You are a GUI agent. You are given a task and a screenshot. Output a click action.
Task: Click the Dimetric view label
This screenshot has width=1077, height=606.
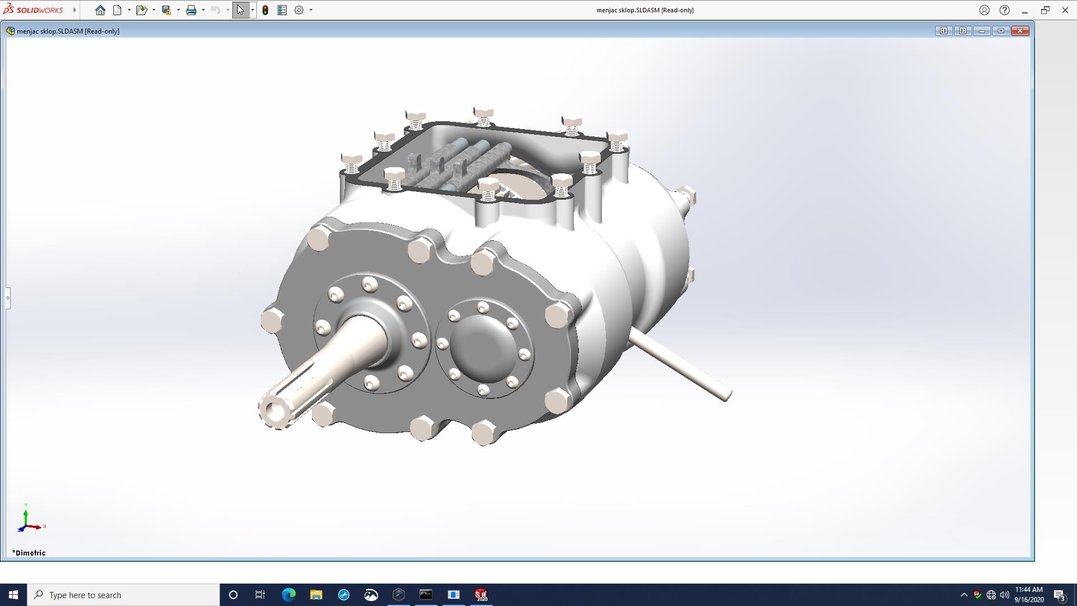[29, 553]
